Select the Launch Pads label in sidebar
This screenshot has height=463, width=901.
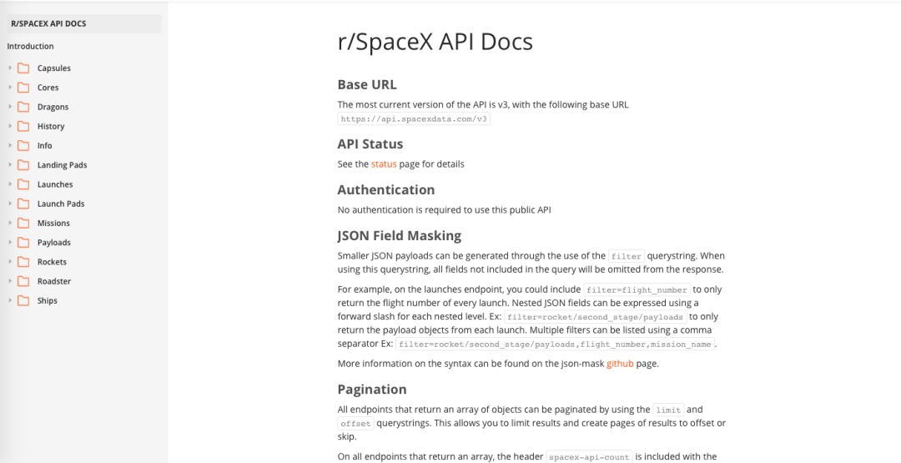coord(61,204)
